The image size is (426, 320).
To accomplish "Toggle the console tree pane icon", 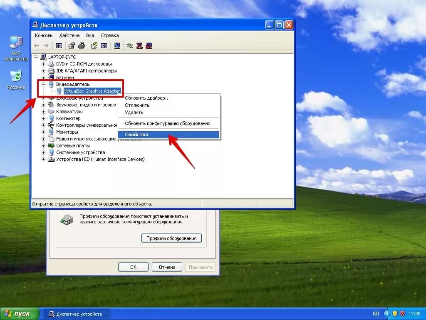I will pyautogui.click(x=59, y=46).
